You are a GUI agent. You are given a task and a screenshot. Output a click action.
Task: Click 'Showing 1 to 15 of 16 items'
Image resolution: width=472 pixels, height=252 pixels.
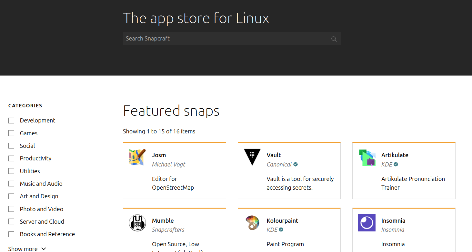[x=159, y=131]
